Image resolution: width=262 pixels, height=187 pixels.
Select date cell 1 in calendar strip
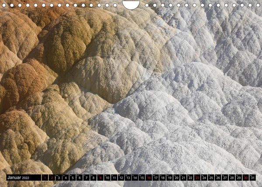[x=45, y=178]
